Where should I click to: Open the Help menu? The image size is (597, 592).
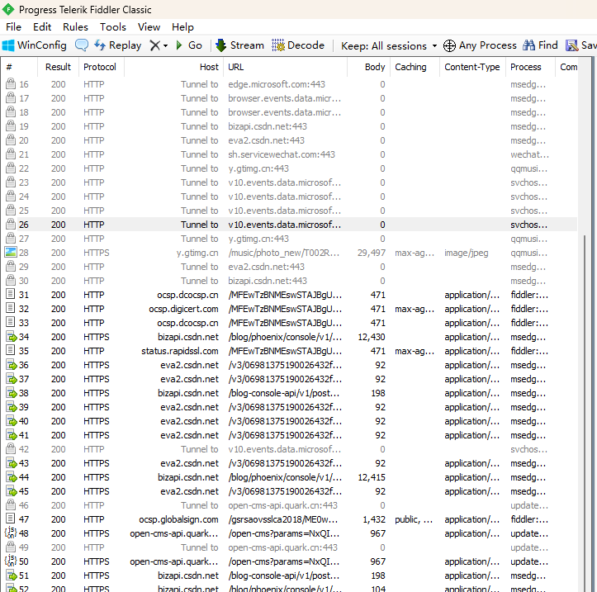tap(182, 27)
